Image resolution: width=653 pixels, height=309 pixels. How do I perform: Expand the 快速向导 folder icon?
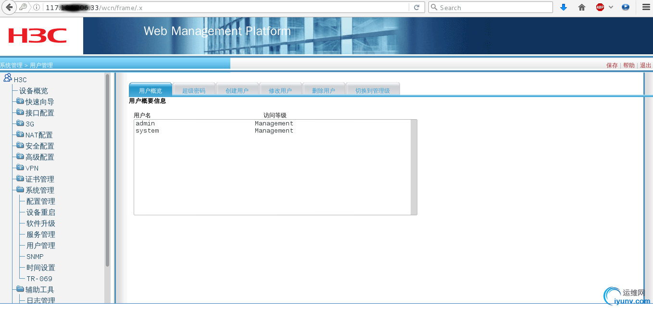tap(20, 101)
